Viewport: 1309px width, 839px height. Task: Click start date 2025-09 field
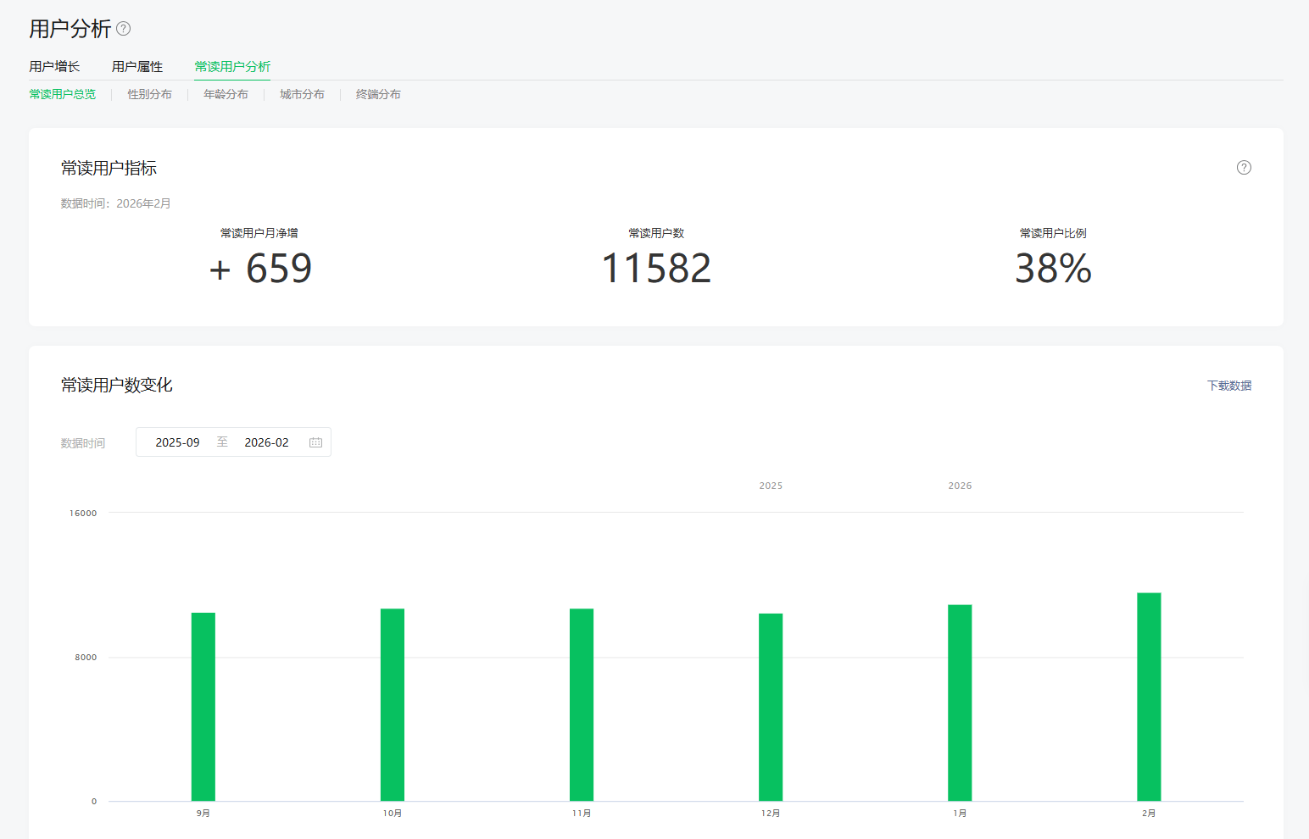[178, 442]
